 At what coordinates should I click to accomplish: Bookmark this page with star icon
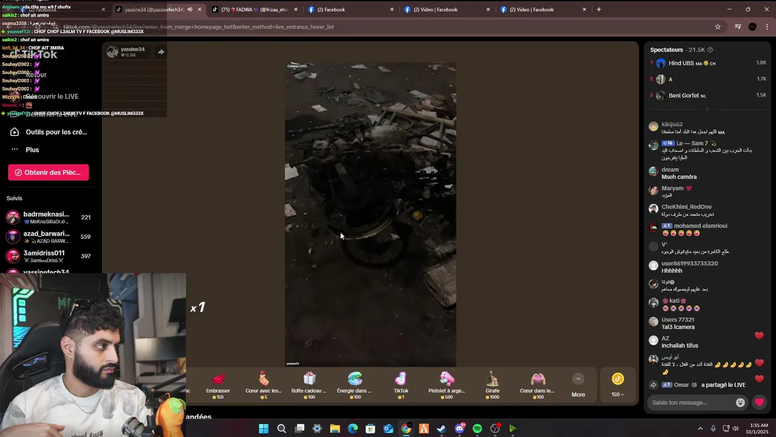718,27
